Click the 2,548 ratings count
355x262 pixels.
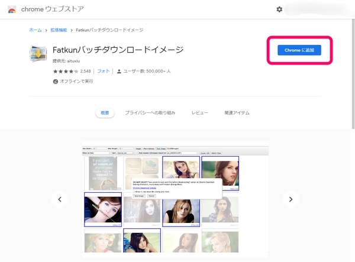coord(85,72)
